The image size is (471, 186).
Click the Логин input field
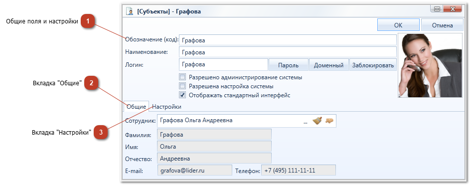click(223, 64)
